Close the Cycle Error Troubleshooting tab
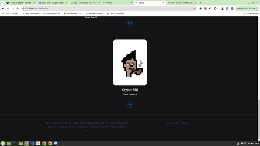Screen dimensions: 260x146 coord(99,3)
